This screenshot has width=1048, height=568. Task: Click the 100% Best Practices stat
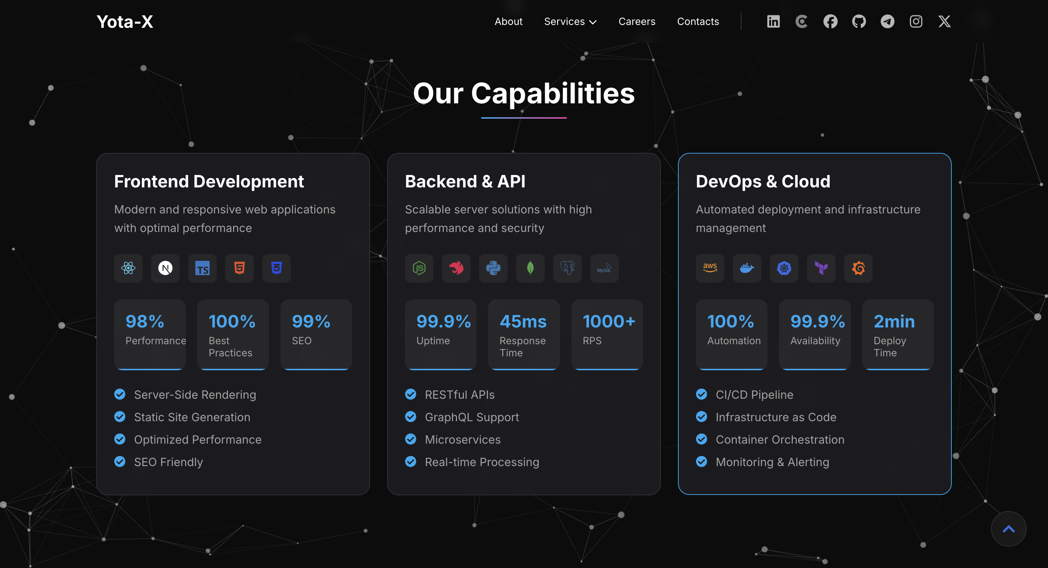[233, 335]
